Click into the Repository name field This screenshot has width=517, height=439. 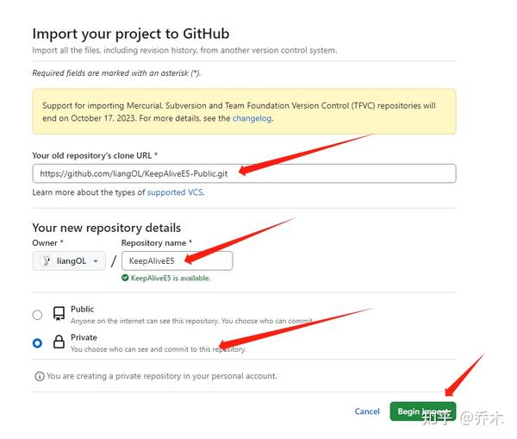pos(177,260)
